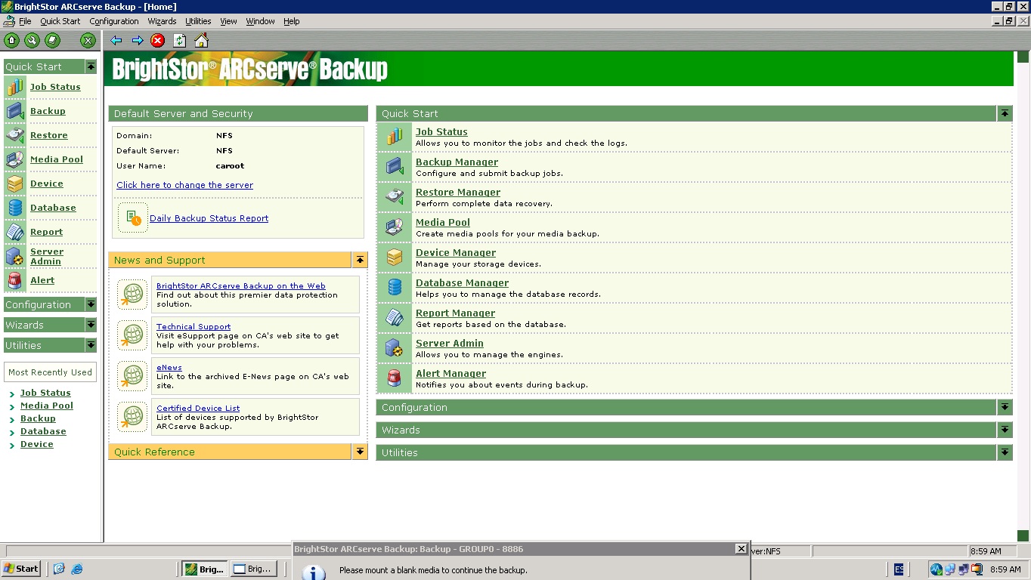Click the Job Status icon in sidebar
Image resolution: width=1031 pixels, height=580 pixels.
pos(15,87)
